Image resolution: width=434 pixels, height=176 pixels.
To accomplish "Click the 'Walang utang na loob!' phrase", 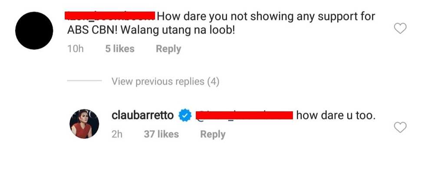I will pyautogui.click(x=178, y=30).
